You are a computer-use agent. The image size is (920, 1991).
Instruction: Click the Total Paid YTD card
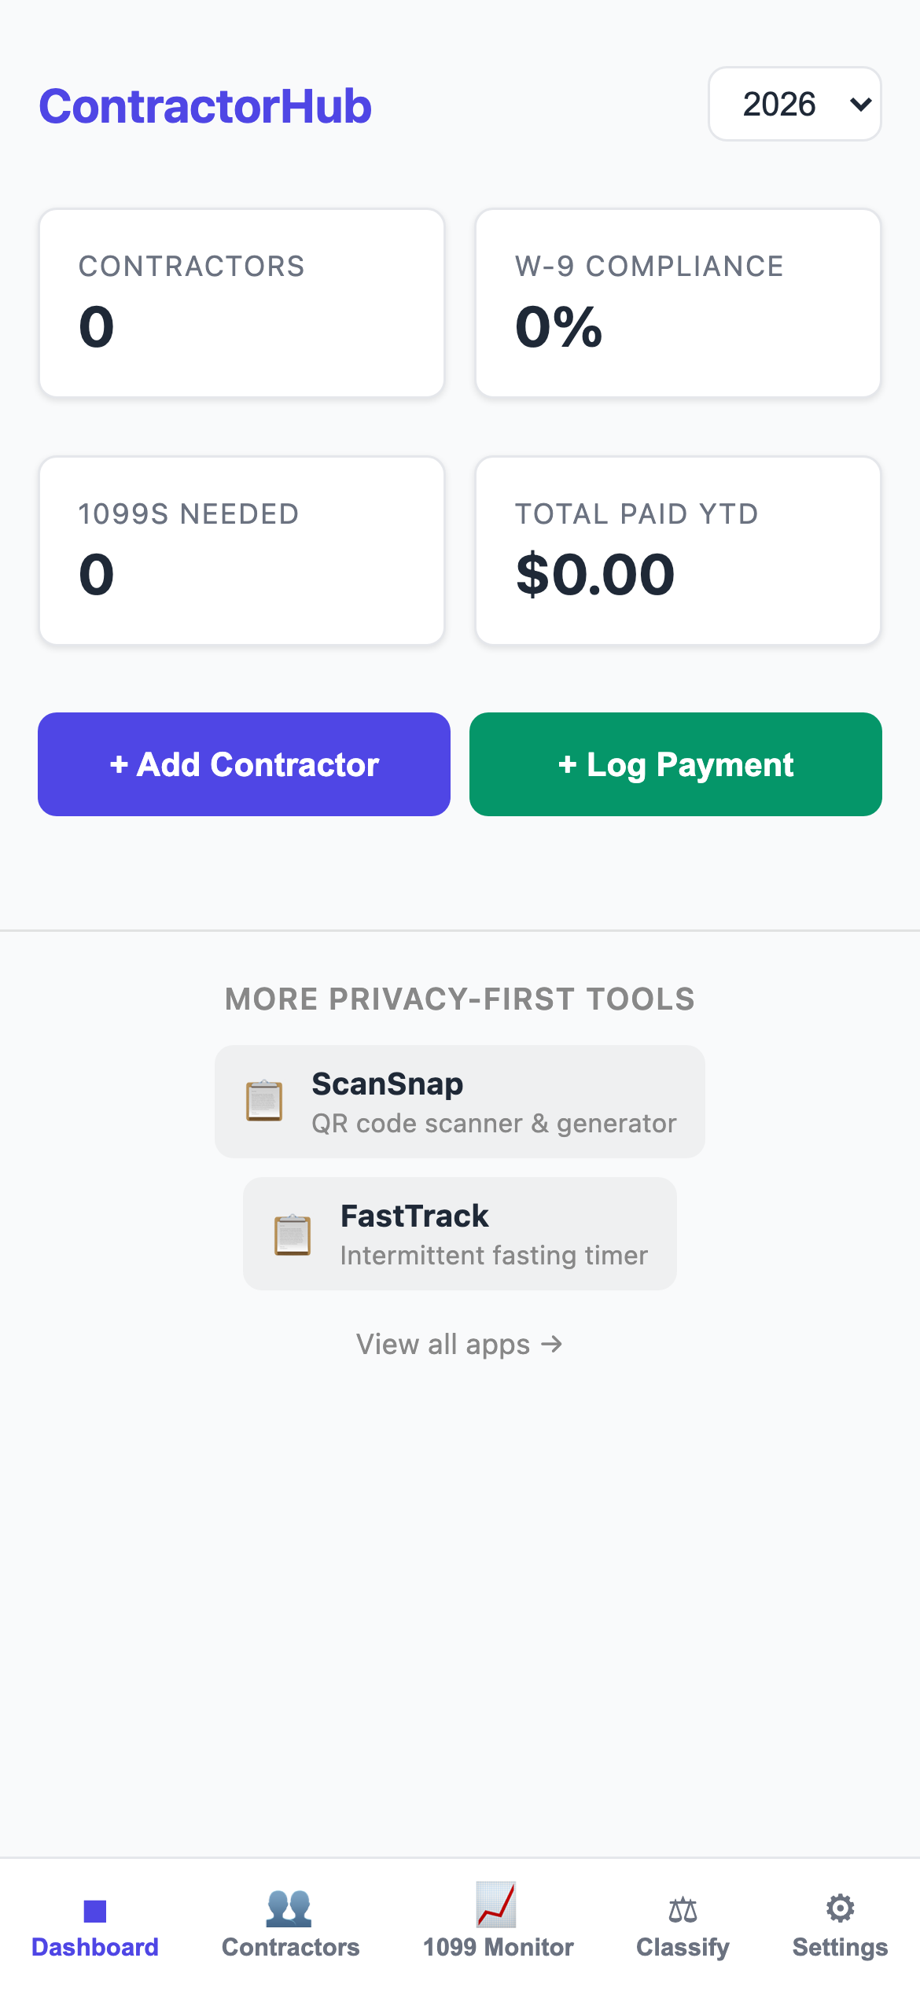pos(678,550)
